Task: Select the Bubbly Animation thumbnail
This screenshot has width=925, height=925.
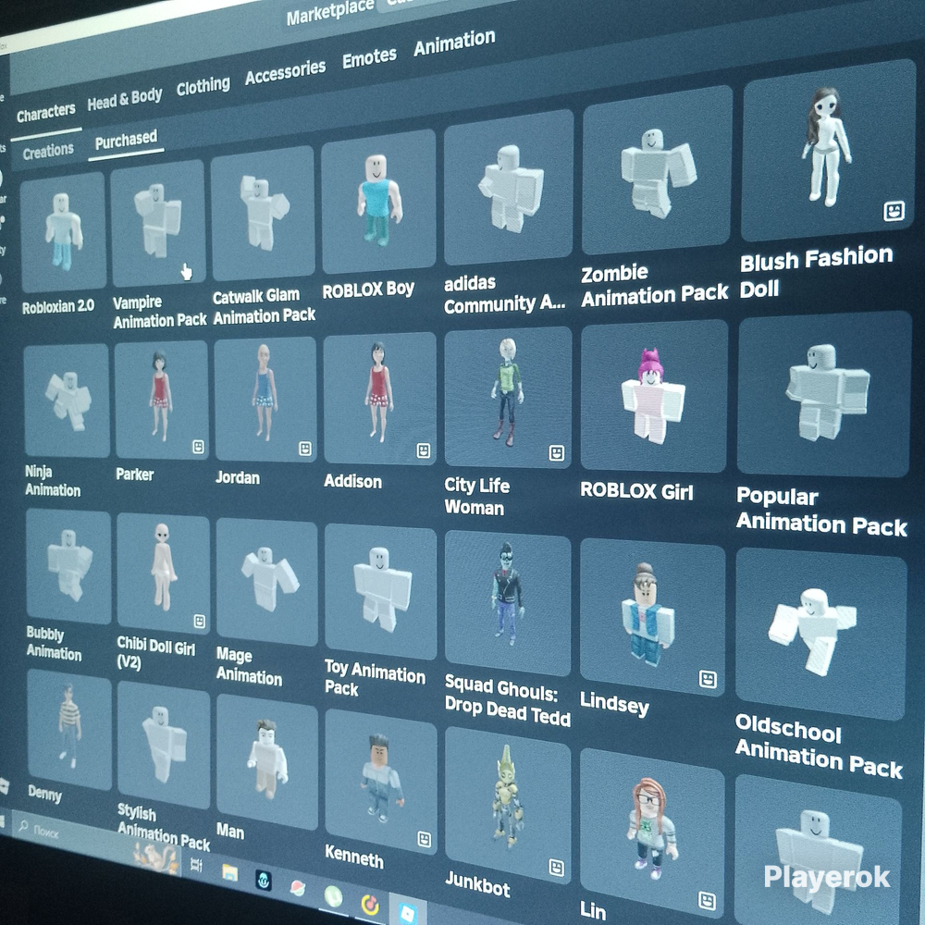Action: 68,568
